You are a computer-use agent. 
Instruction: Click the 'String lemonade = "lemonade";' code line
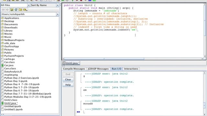pyautogui.click(x=96, y=11)
